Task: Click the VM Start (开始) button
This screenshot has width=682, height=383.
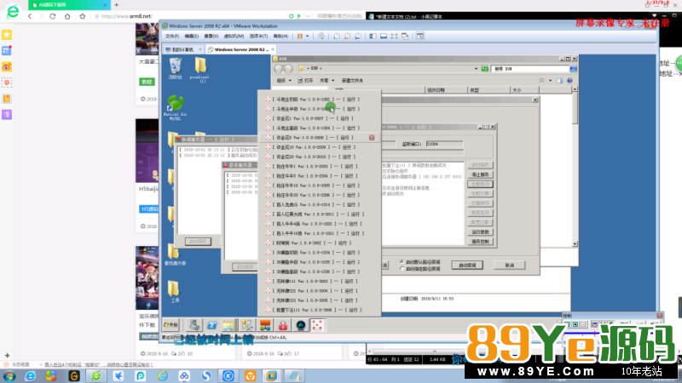Action: [171, 325]
